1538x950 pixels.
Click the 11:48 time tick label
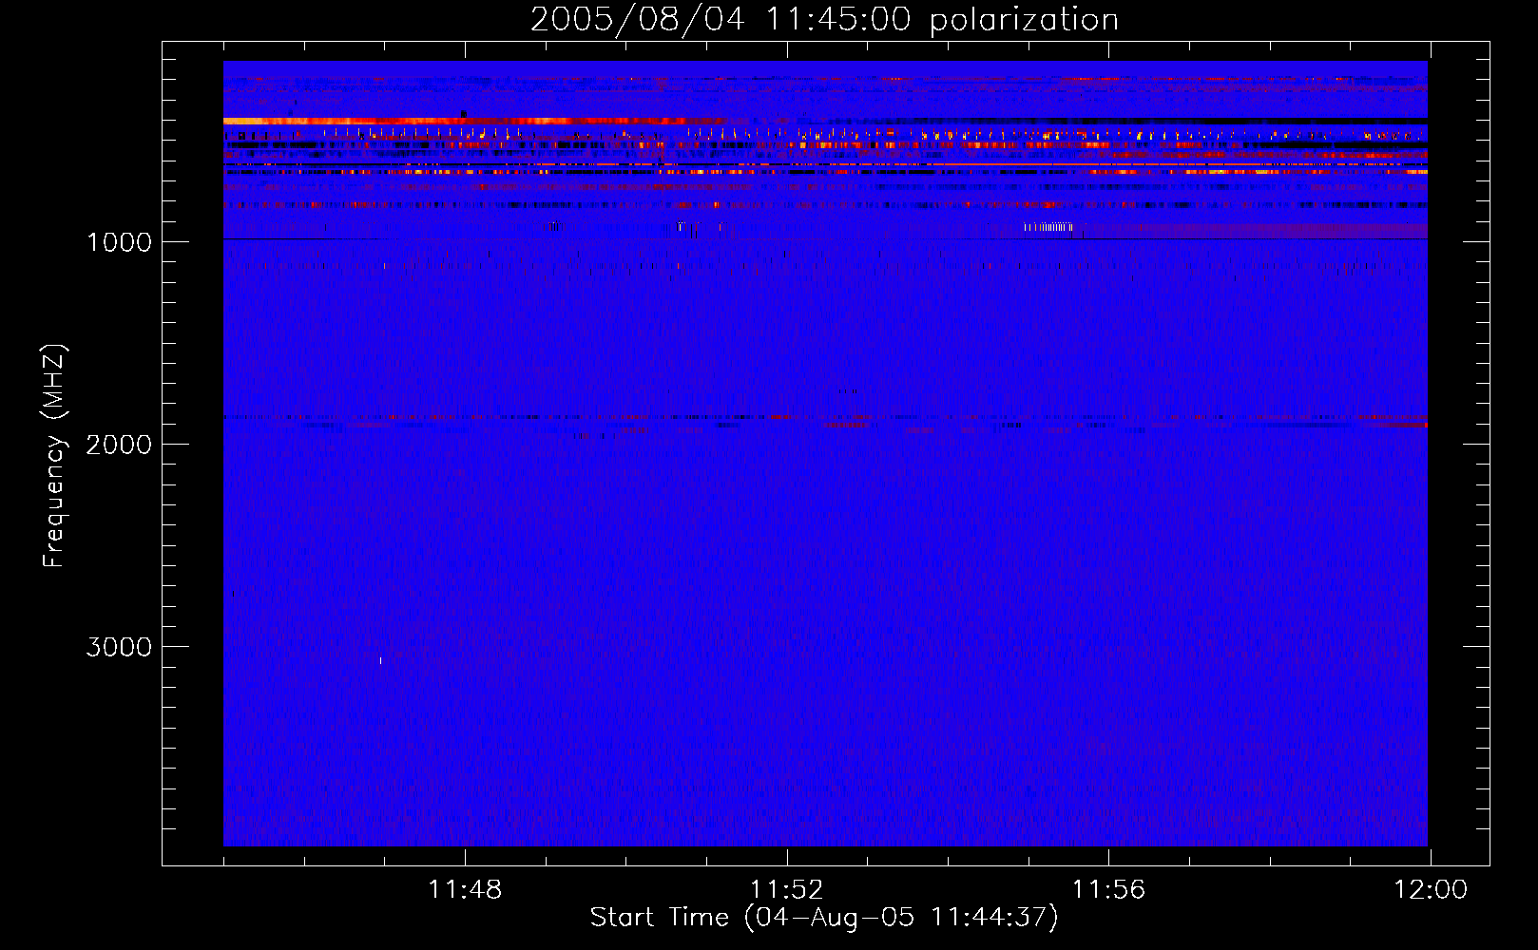(x=465, y=890)
